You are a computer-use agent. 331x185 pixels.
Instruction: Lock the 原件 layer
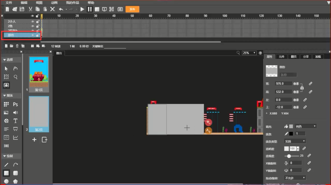[x=38, y=35]
